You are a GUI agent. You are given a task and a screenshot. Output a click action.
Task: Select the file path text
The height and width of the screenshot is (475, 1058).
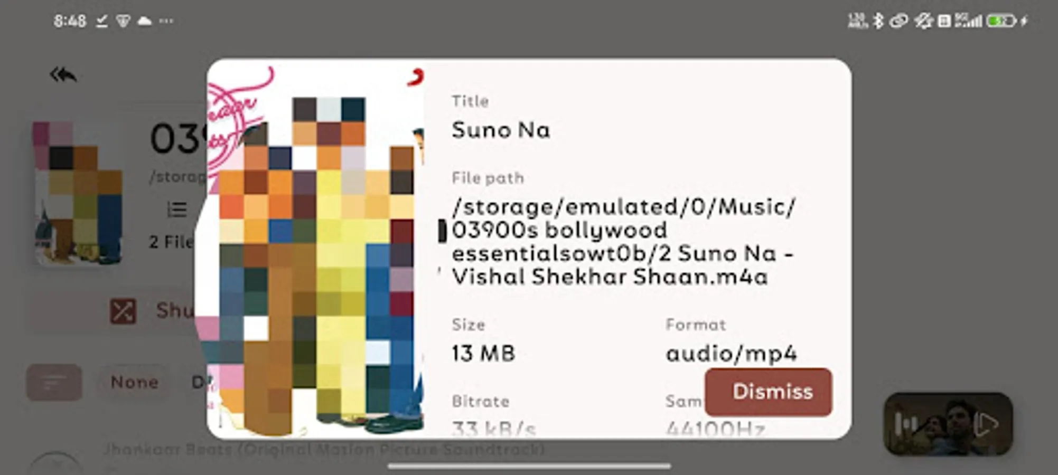point(623,242)
